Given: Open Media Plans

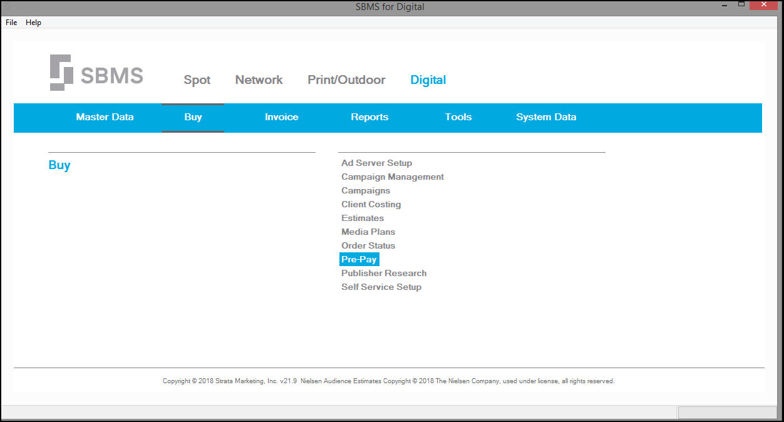Looking at the screenshot, I should [x=368, y=232].
